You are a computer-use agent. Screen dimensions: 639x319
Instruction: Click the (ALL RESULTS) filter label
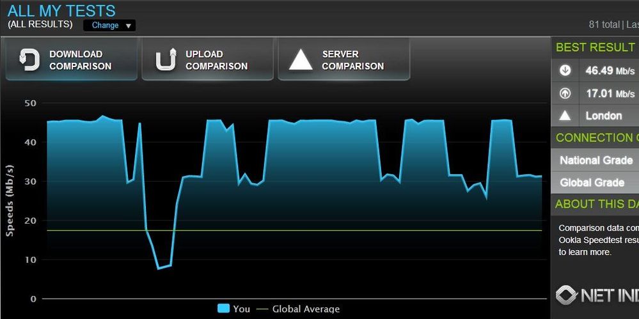(x=40, y=24)
